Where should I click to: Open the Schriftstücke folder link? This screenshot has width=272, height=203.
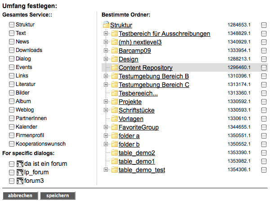click(137, 110)
